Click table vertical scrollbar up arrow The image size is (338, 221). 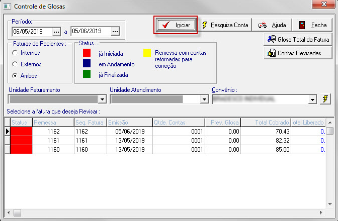[330, 123]
